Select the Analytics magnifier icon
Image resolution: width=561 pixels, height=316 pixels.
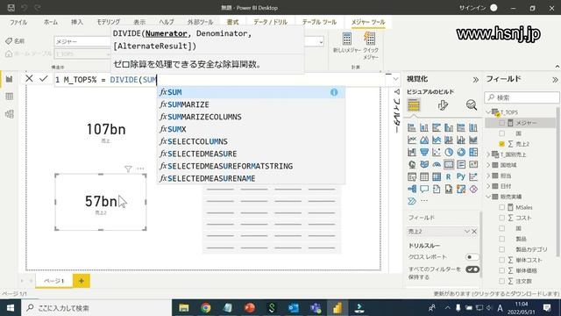(x=472, y=105)
